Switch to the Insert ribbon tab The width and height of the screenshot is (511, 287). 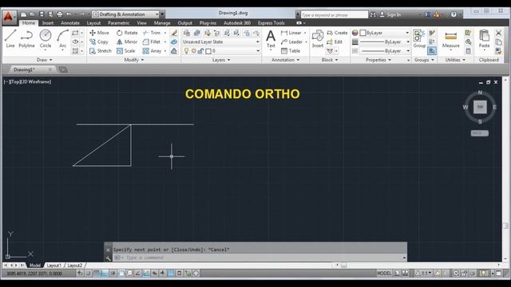(48, 23)
